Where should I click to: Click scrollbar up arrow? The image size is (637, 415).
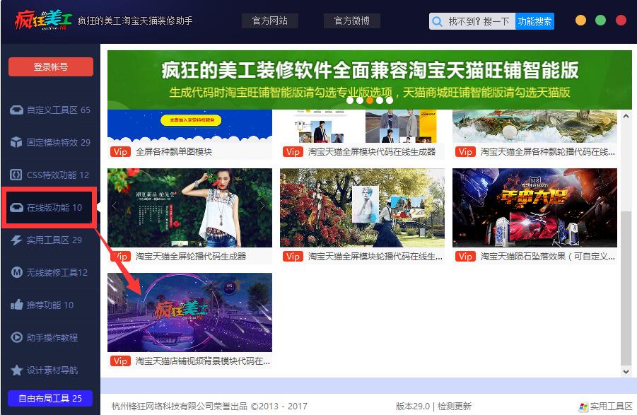(x=626, y=117)
